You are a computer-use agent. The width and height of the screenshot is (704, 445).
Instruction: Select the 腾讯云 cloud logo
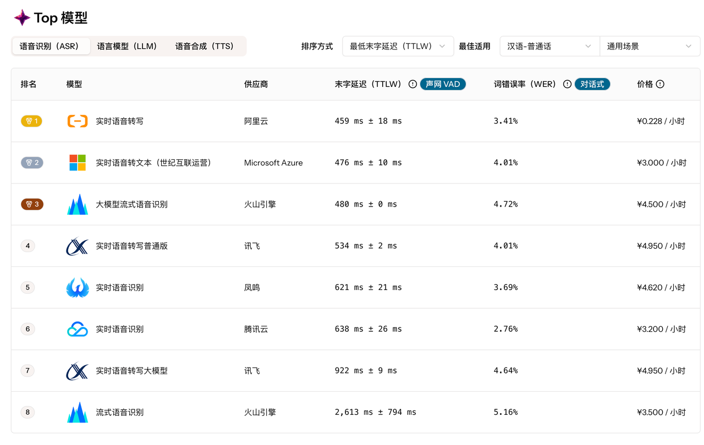tap(77, 329)
